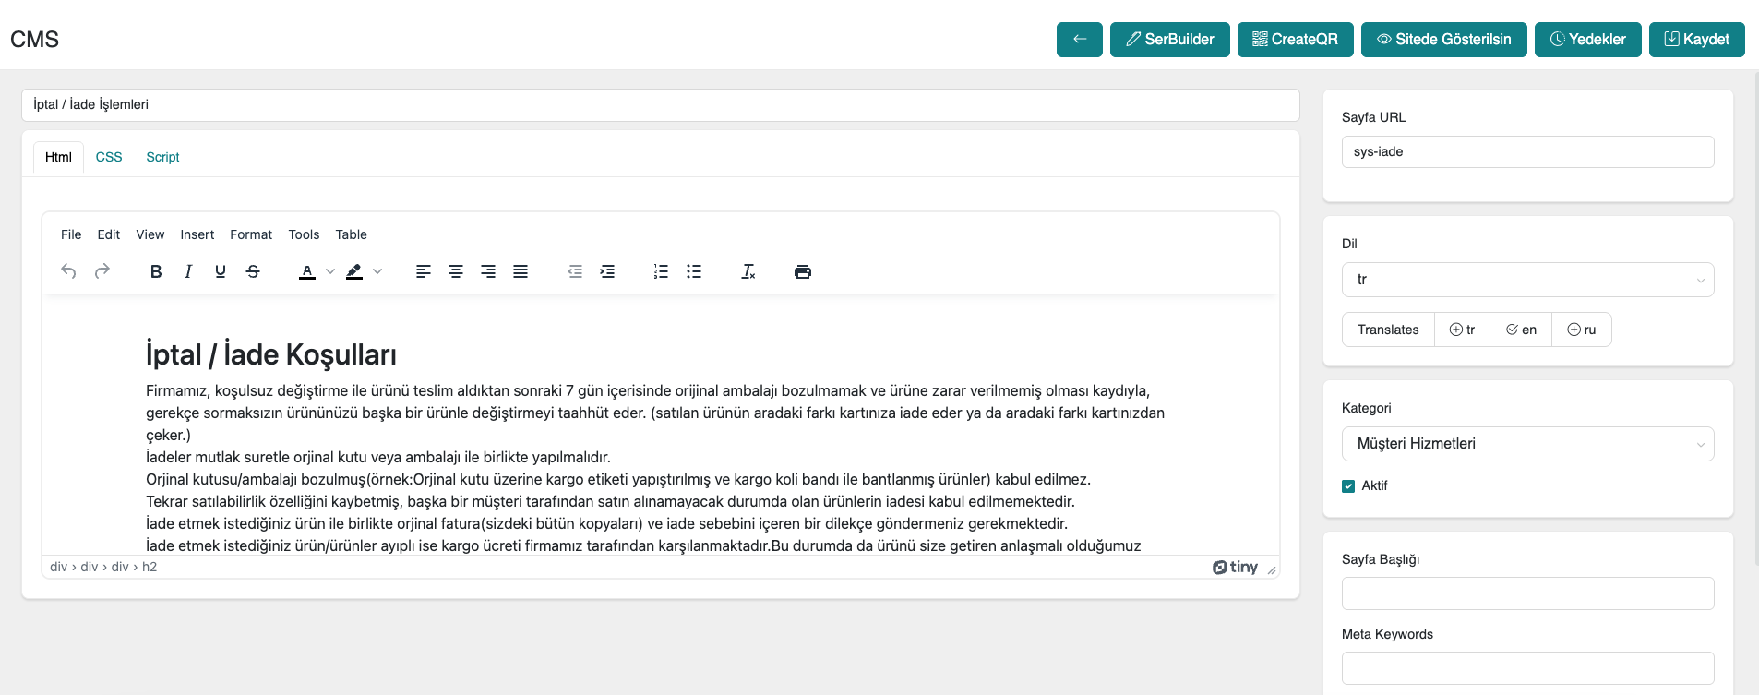The height and width of the screenshot is (695, 1759).
Task: Click the Kaydet save button
Action: pos(1696,40)
